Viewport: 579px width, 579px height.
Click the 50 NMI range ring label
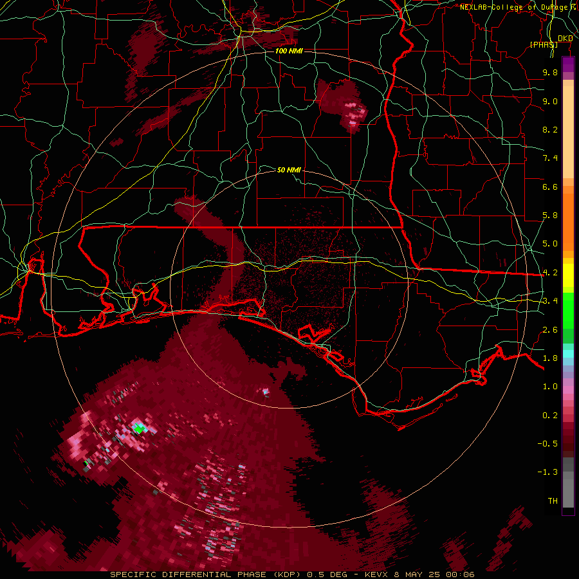click(289, 170)
